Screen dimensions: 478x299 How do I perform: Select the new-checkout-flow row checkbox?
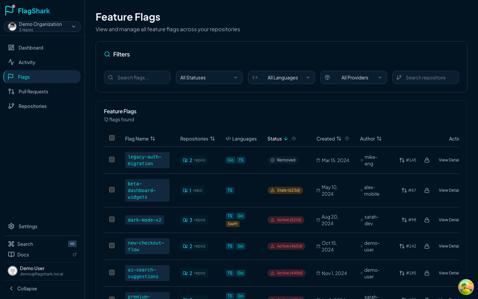(112, 246)
